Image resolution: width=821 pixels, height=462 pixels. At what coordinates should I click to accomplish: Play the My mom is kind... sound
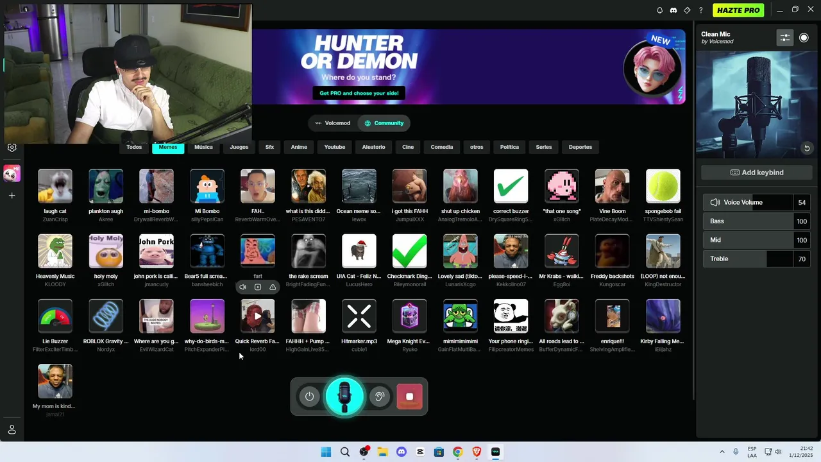[x=55, y=381]
